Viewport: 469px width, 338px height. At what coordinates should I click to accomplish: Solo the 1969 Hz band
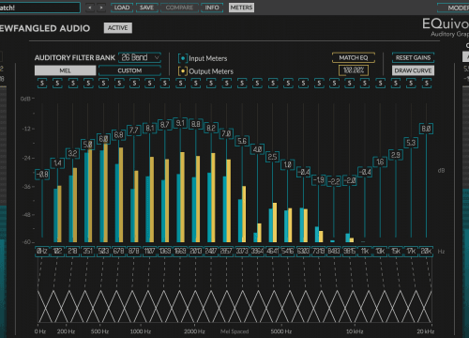coord(180,84)
